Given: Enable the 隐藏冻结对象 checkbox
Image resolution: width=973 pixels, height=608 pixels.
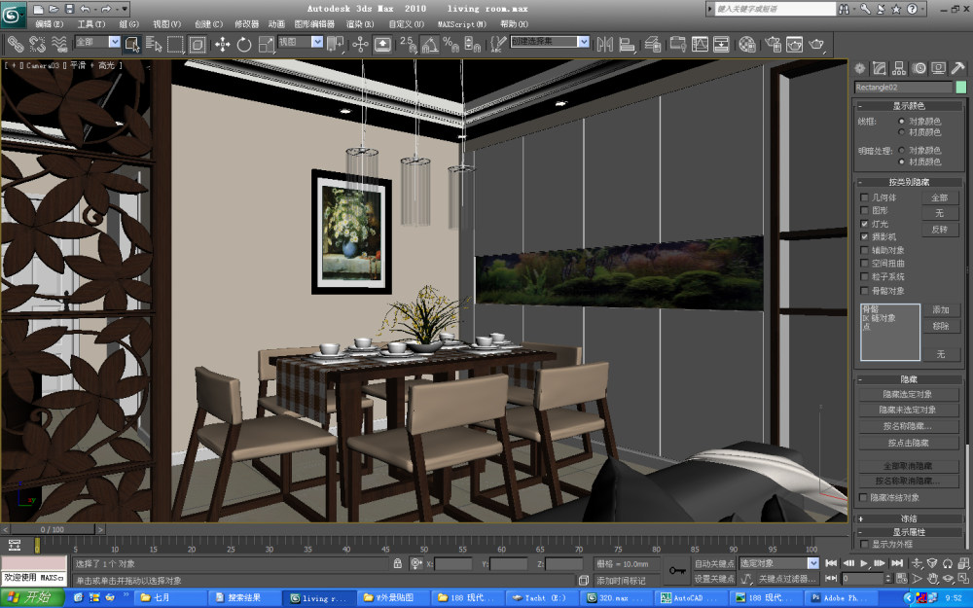Looking at the screenshot, I should pyautogui.click(x=863, y=497).
